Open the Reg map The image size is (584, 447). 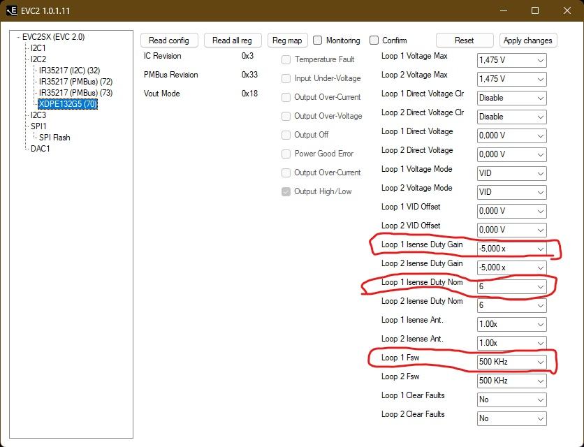tap(288, 41)
